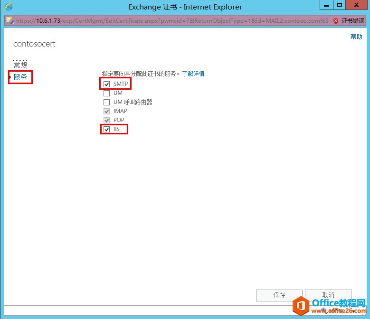Click the 证书错误 certificate error indicator

352,21
